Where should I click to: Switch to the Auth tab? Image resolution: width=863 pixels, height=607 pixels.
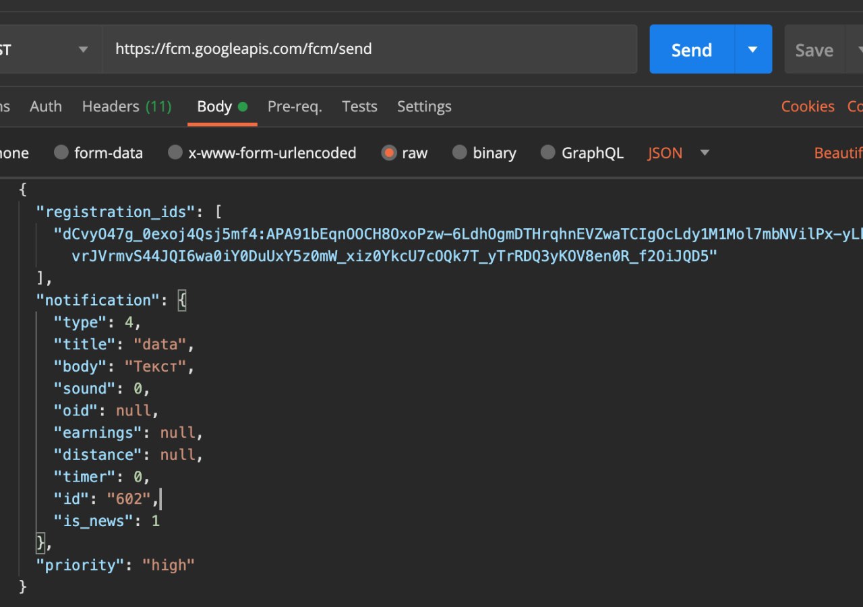[46, 107]
